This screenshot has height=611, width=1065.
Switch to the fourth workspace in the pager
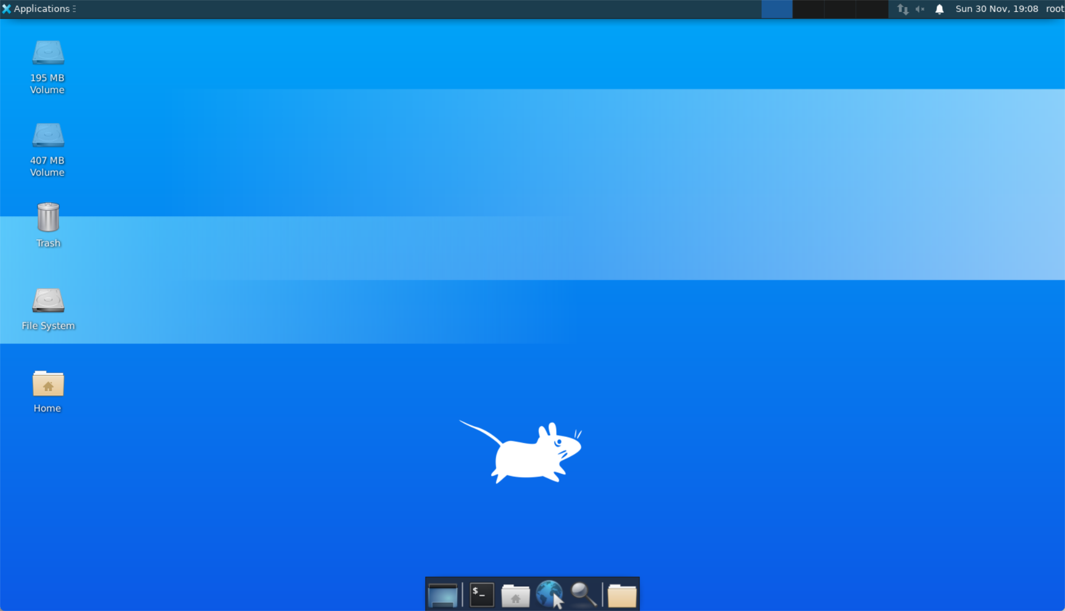click(x=872, y=9)
